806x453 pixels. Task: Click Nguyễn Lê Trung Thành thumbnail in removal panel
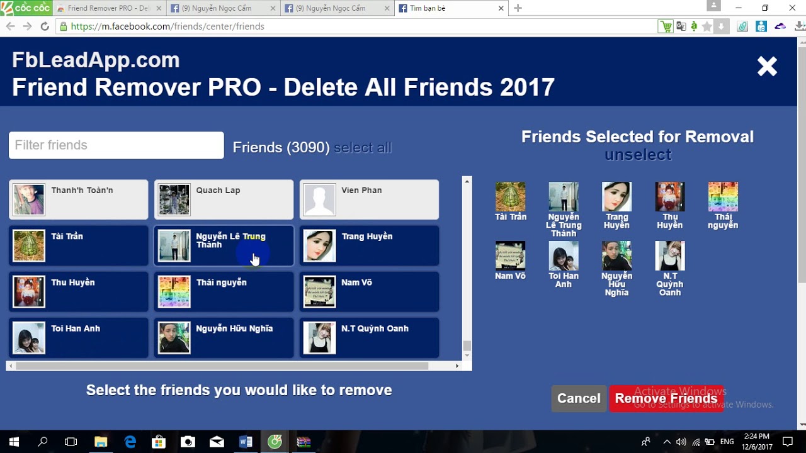tap(564, 197)
